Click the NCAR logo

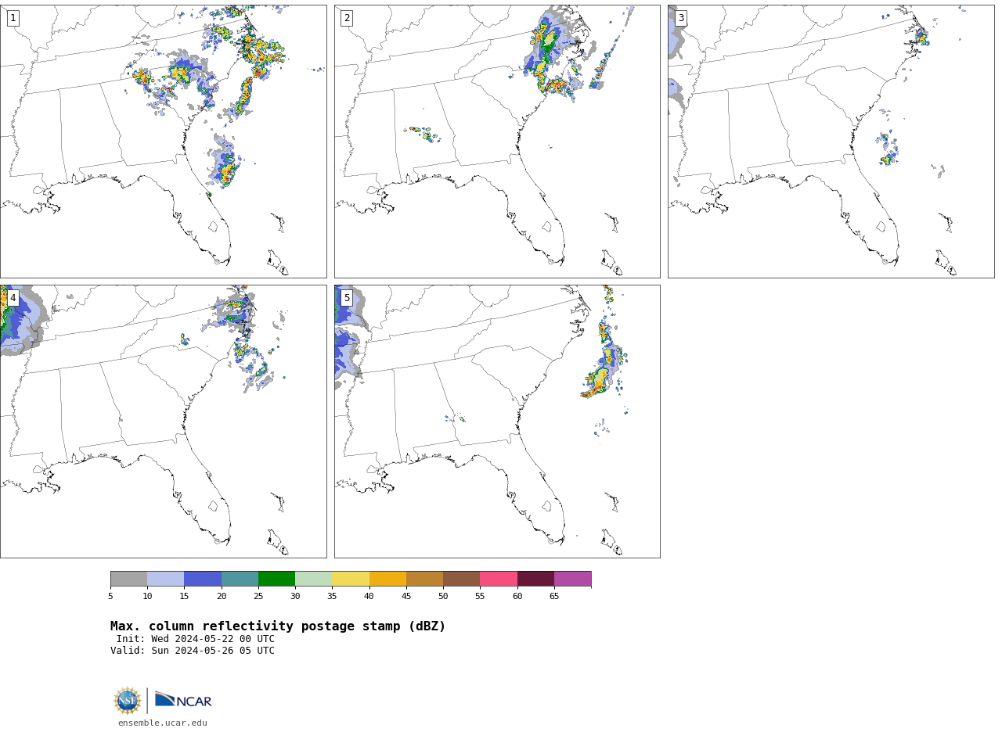183,700
